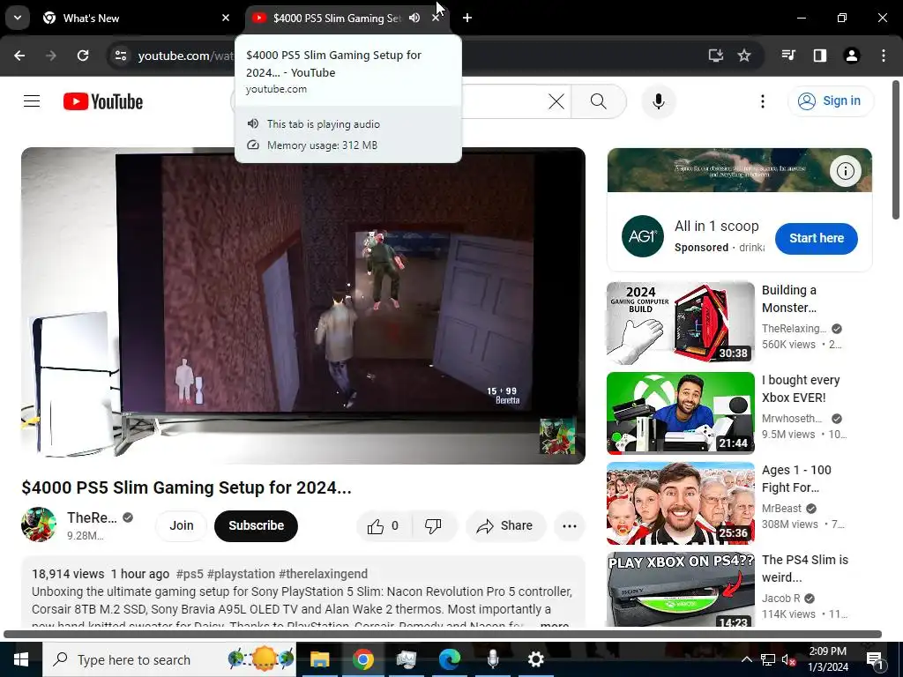Expand the tab search dropdown chevron
This screenshot has height=677, width=903.
click(x=18, y=18)
